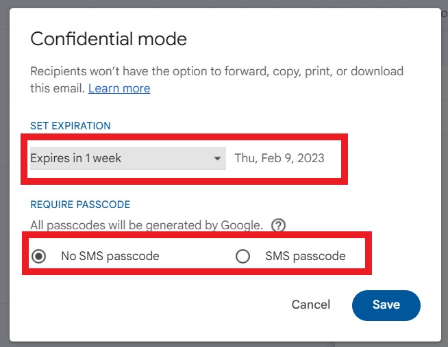Click the SET EXPIRATION section heading
Image resolution: width=448 pixels, height=347 pixels.
[x=71, y=126]
